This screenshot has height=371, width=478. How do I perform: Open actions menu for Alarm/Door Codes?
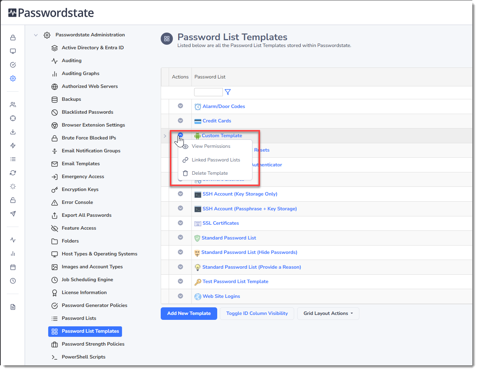point(180,106)
